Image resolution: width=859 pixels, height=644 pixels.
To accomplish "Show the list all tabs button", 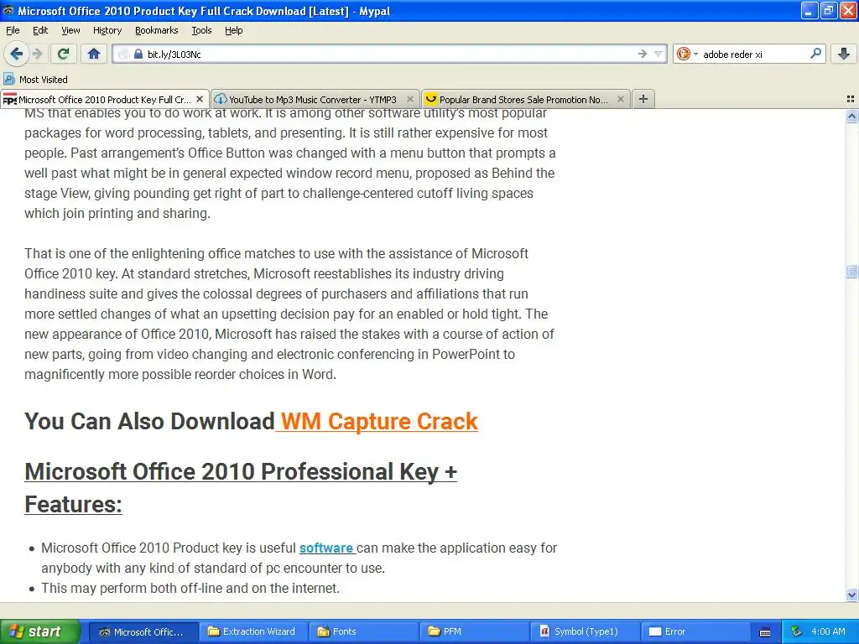I will click(x=851, y=99).
